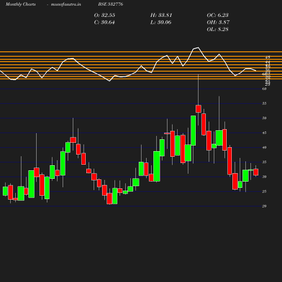Screen dimensions: 282x282
Task: Click the lowest red candle near 20
Action: tap(109, 199)
